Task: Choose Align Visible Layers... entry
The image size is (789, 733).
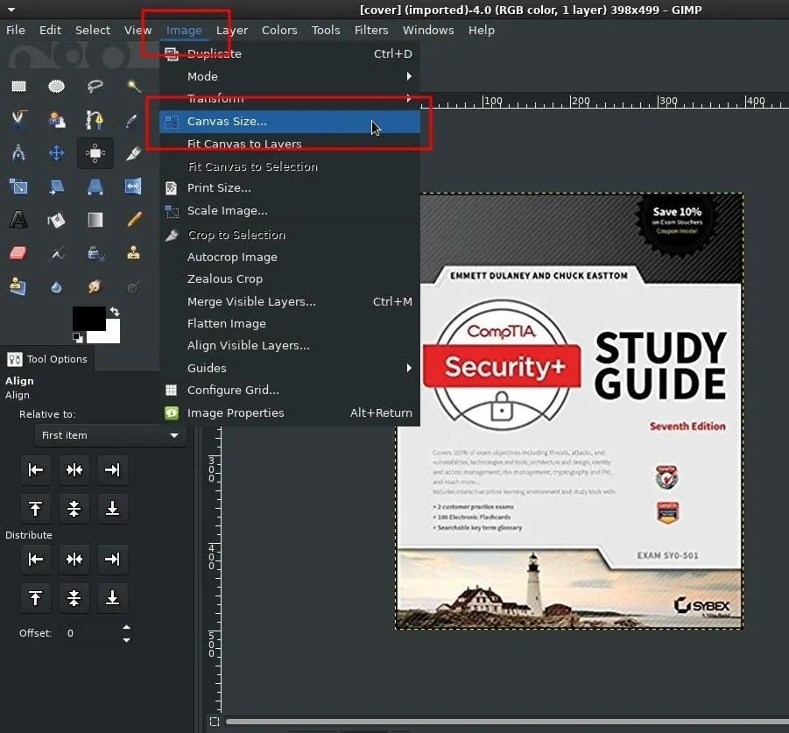Action: click(x=290, y=346)
